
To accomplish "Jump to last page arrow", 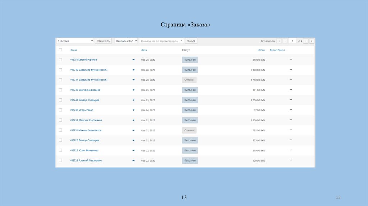I will (x=312, y=41).
